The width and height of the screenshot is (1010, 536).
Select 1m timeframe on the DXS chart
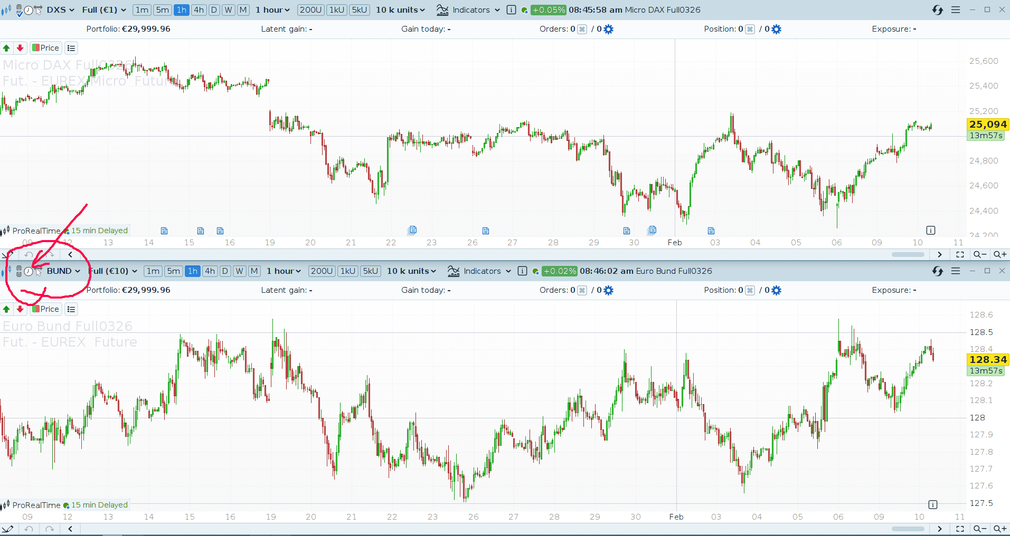(x=142, y=10)
